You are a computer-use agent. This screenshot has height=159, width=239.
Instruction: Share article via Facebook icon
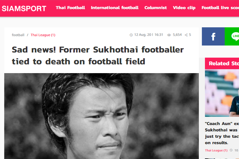(x=213, y=36)
